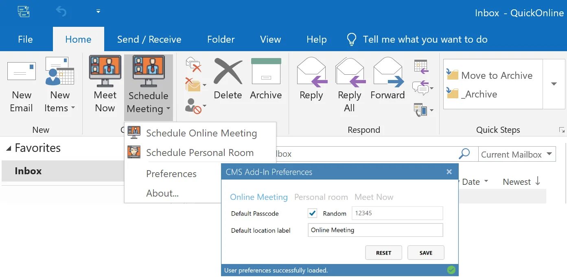567x277 pixels.
Task: Click the Default Passcode input field
Action: 397,213
